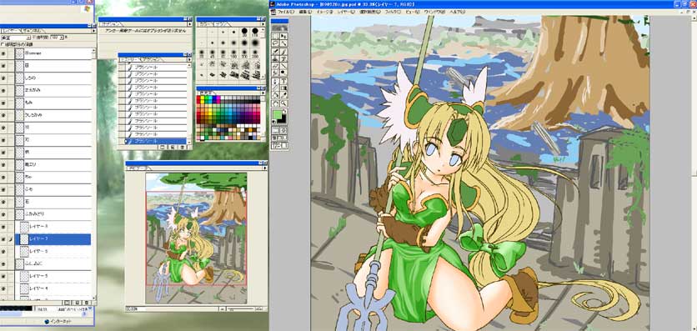Image resolution: width=697 pixels, height=331 pixels.
Task: Select the Rubber Stamp tool
Action: [x=275, y=58]
